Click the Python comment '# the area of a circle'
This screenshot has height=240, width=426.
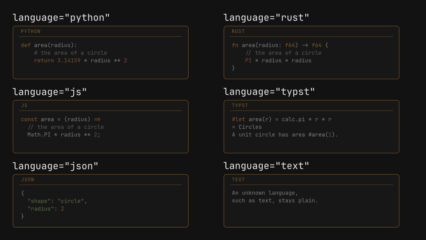tap(71, 53)
